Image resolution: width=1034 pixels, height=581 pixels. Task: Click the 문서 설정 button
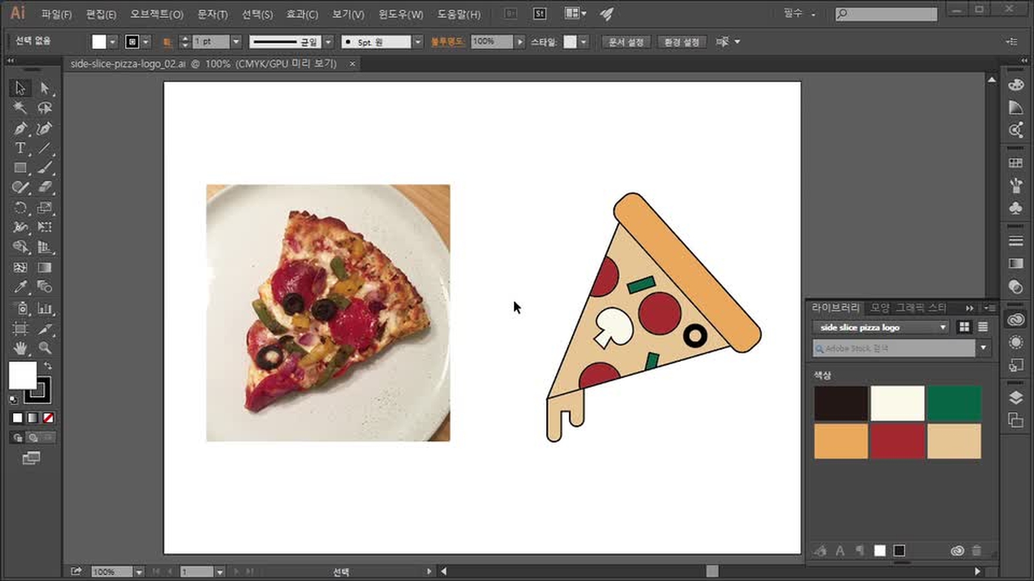point(626,42)
